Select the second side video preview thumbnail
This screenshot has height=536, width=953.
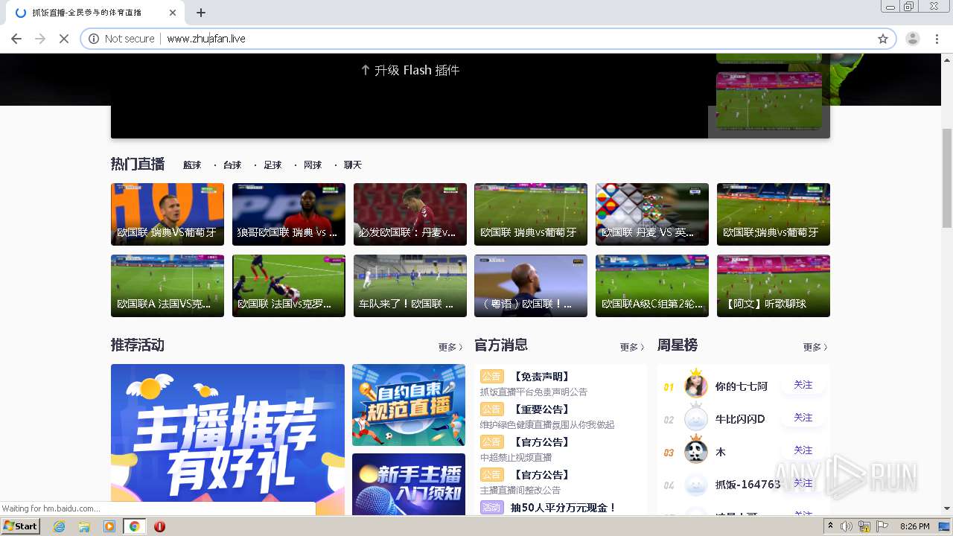point(769,100)
